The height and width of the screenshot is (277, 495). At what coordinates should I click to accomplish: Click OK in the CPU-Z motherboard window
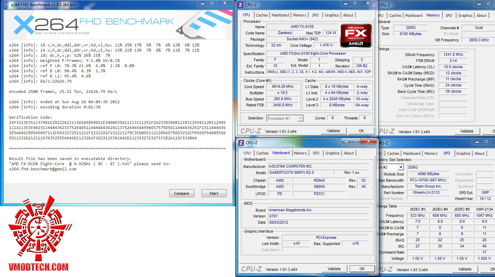[362, 269]
